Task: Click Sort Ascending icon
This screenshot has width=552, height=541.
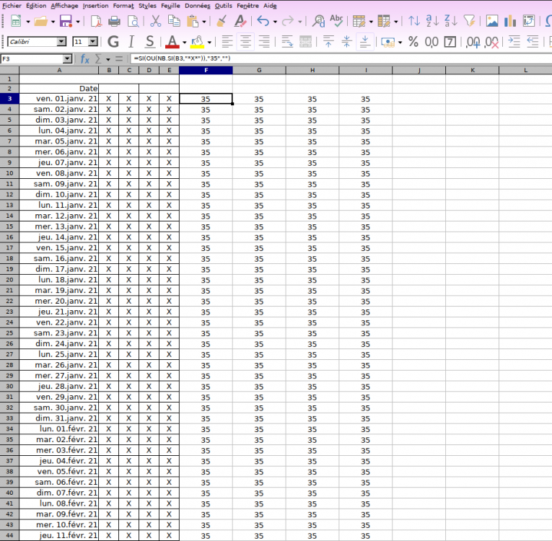Action: coord(433,22)
